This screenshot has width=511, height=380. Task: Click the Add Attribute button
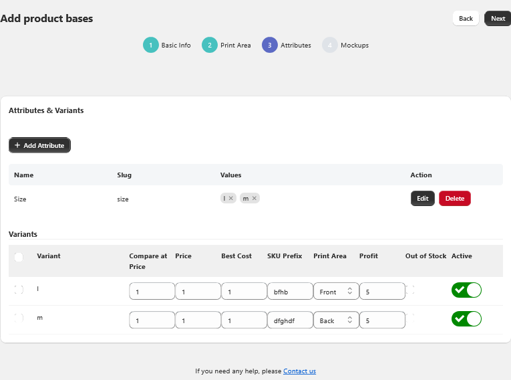tap(39, 145)
